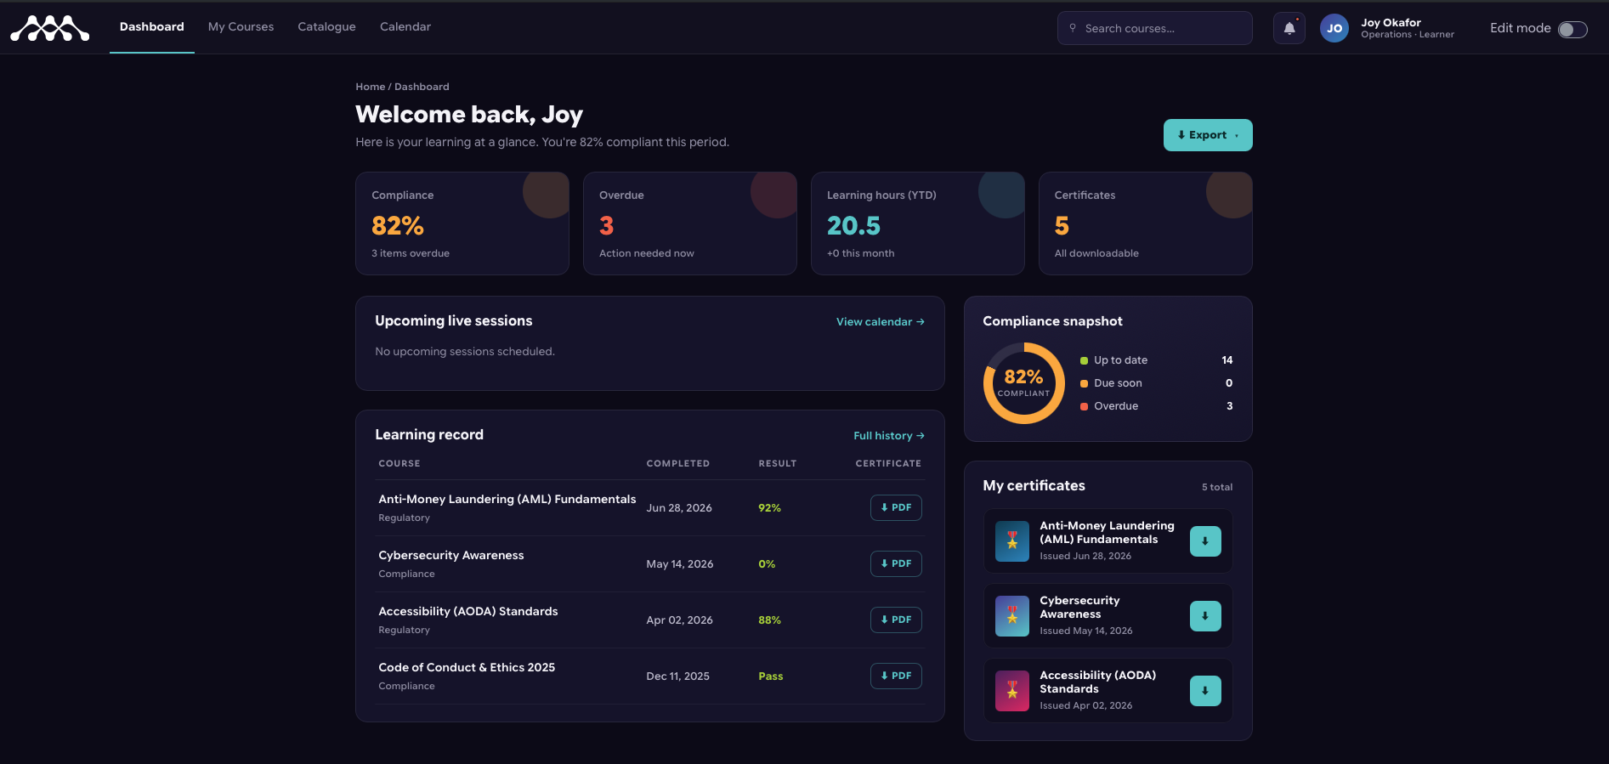Click the Cybersecurity Awareness certificate badge thumbnail
The image size is (1609, 764).
pyautogui.click(x=1012, y=616)
